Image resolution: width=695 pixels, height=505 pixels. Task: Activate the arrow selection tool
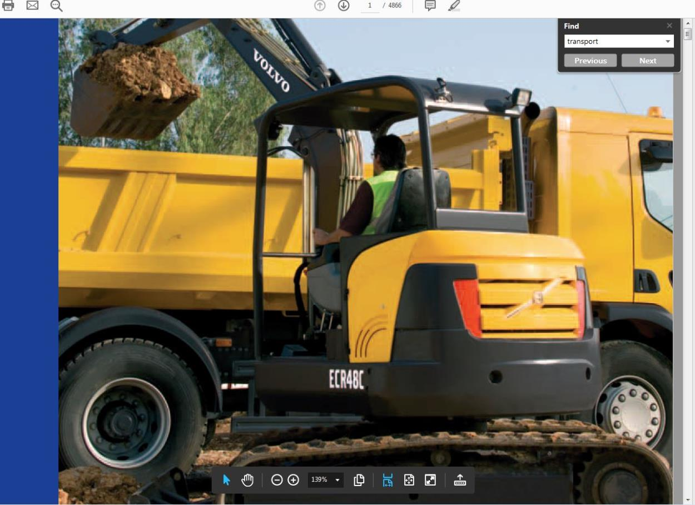point(227,480)
